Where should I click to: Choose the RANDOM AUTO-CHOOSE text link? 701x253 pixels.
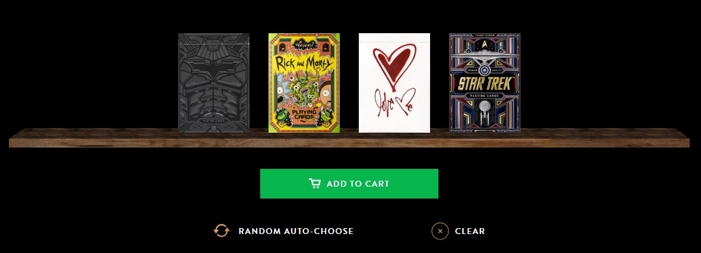296,231
